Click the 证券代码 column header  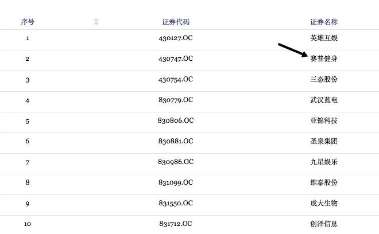(x=176, y=22)
